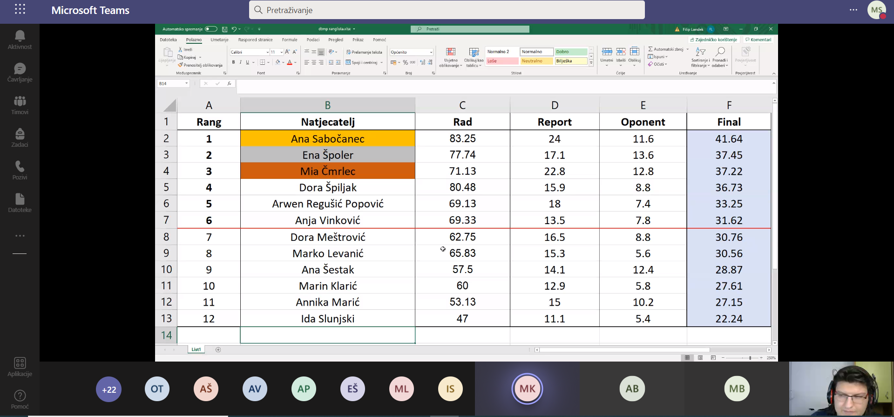Switch to page layout view in status bar
This screenshot has height=417, width=894.
(x=700, y=358)
